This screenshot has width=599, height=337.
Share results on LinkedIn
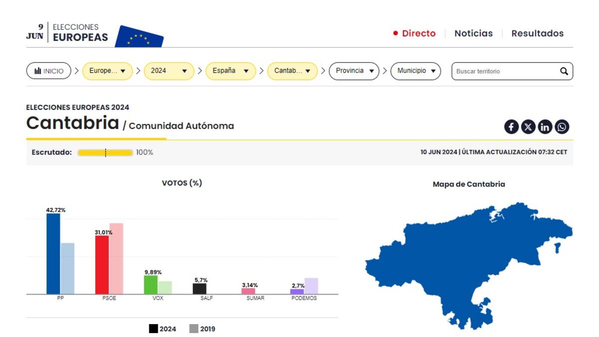pyautogui.click(x=545, y=127)
